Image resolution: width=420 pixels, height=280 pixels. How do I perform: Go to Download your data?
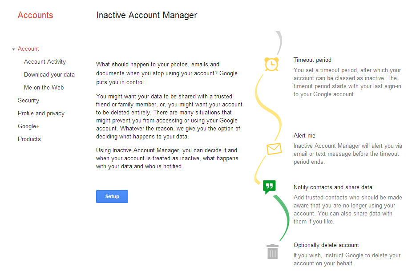click(49, 75)
